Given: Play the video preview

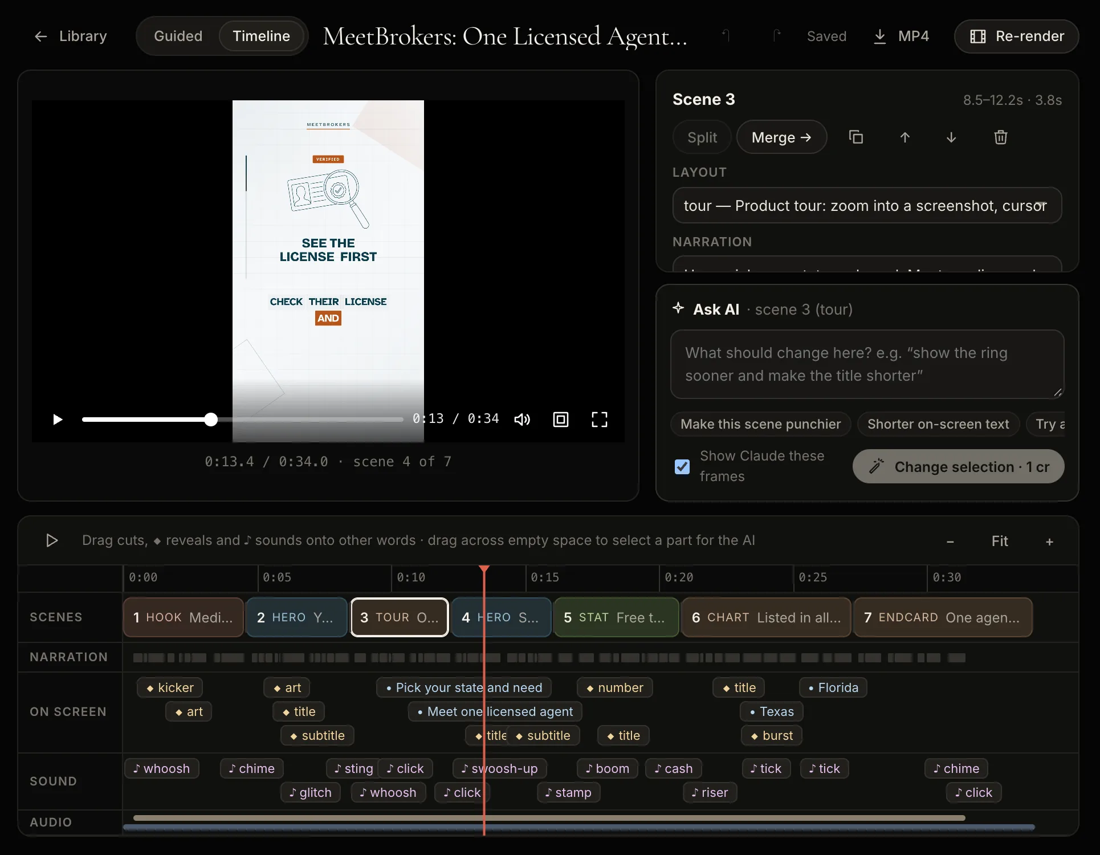Looking at the screenshot, I should point(58,420).
